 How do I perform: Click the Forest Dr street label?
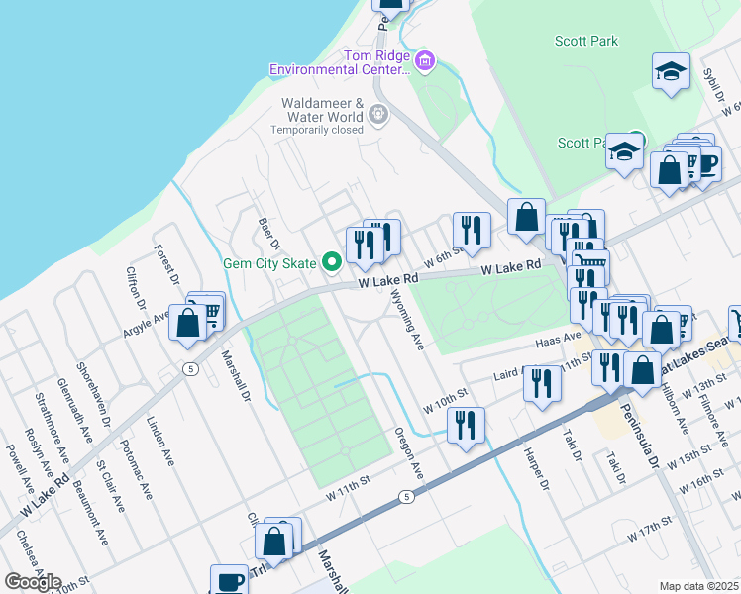tap(166, 265)
